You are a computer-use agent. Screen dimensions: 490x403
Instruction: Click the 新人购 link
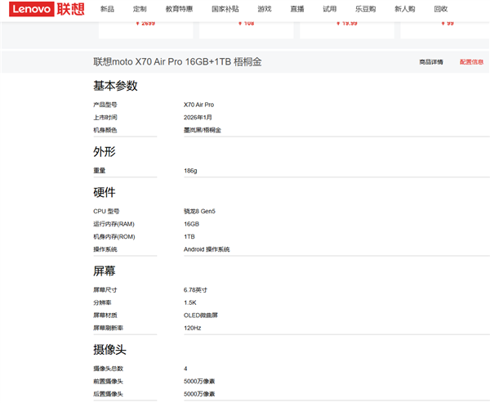(x=405, y=9)
